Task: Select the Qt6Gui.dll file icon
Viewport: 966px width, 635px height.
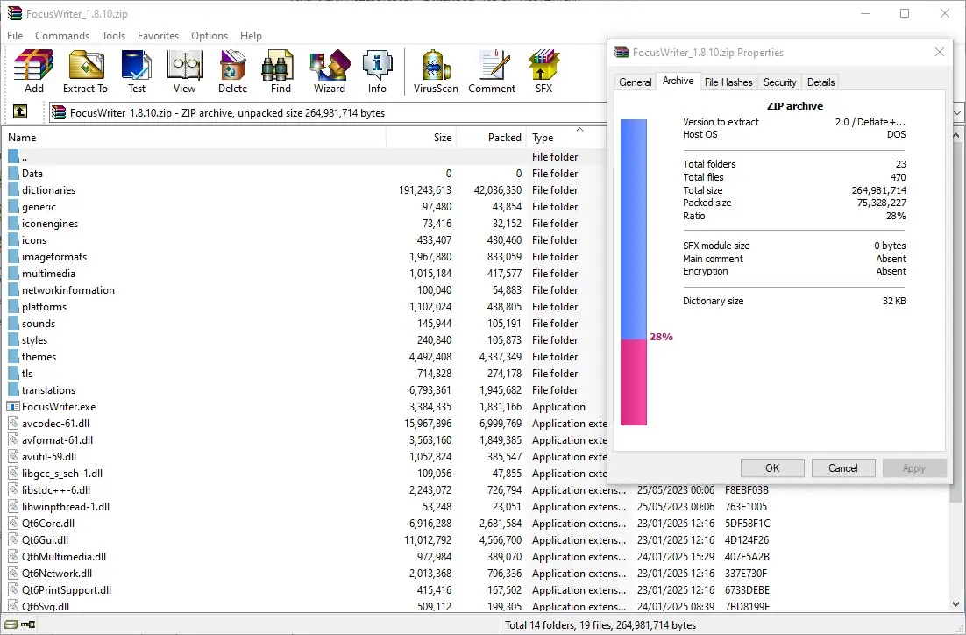Action: tap(13, 539)
